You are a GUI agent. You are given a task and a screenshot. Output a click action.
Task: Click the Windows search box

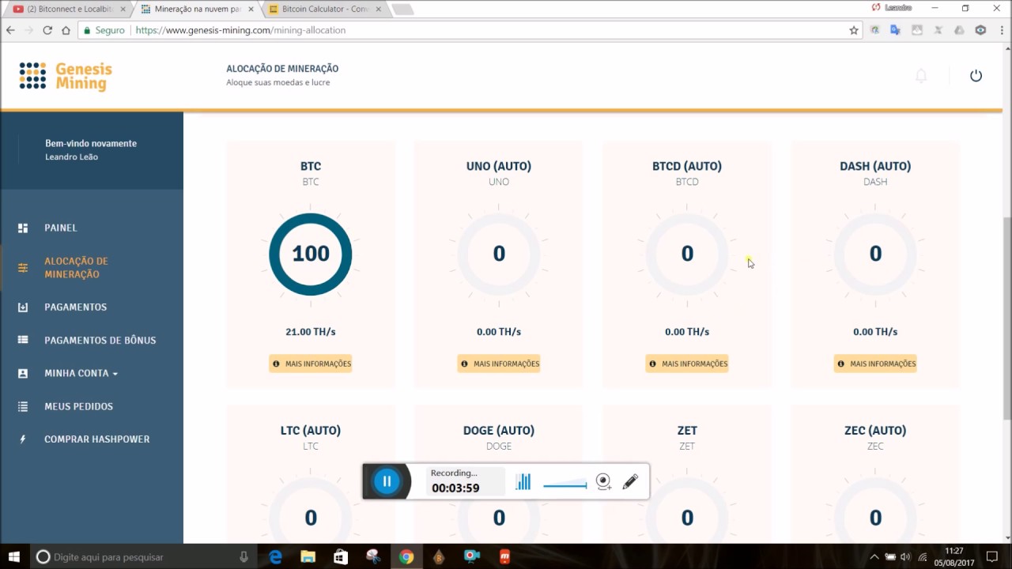(x=142, y=557)
